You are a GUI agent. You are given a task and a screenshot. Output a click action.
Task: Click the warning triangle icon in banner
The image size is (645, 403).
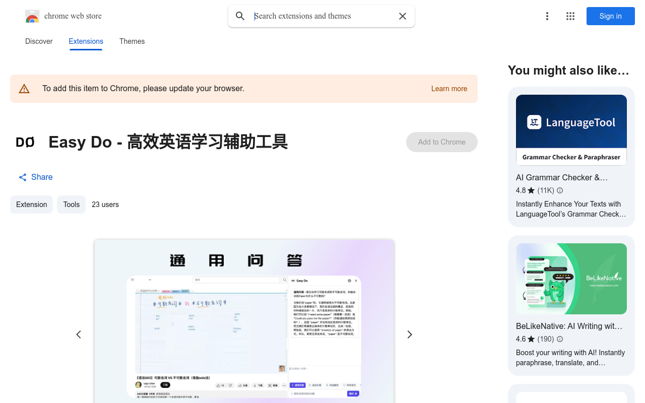click(x=24, y=89)
